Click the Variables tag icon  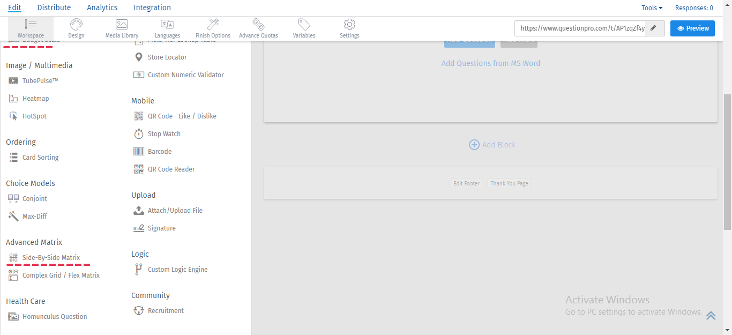pos(304,25)
